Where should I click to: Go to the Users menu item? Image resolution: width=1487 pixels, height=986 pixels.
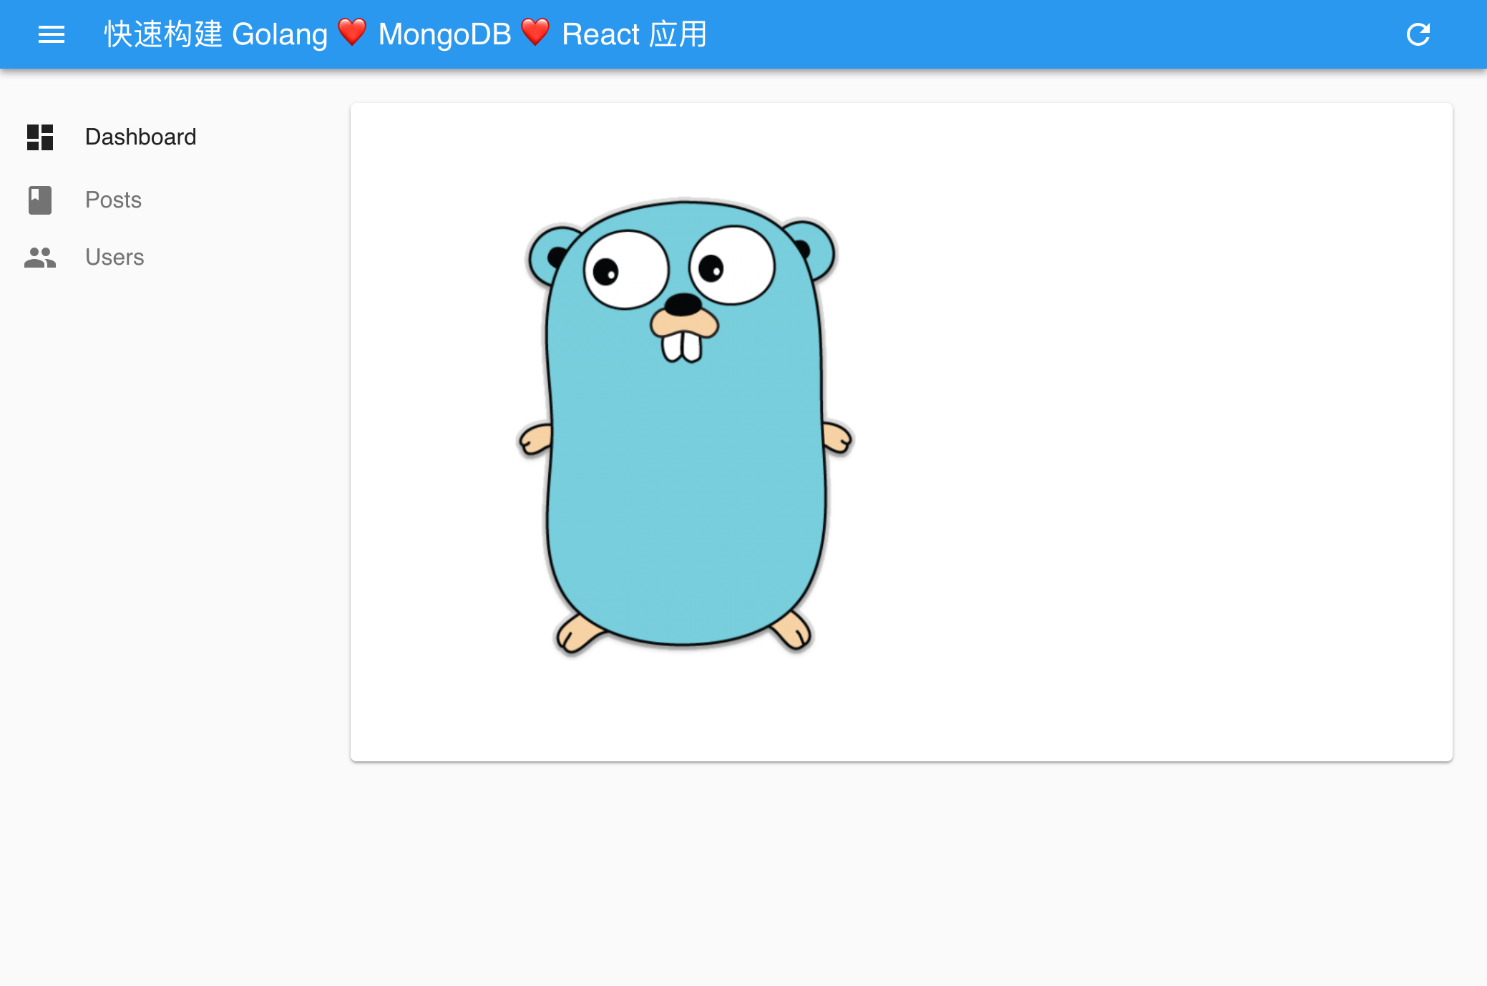[114, 258]
